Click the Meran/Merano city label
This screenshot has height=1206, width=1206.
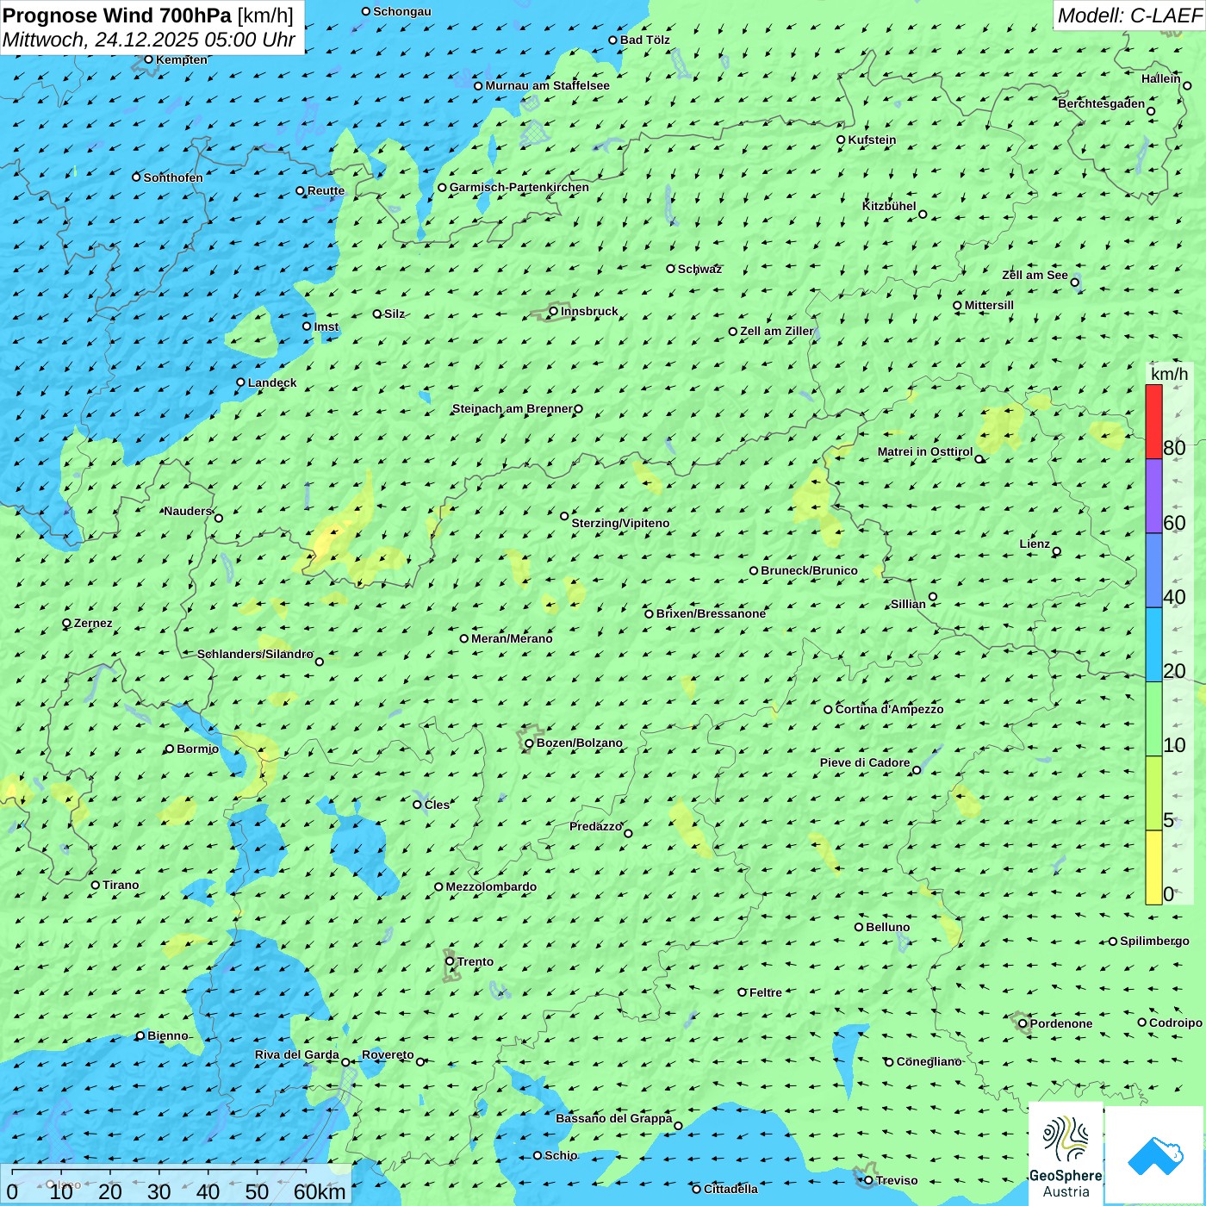tap(512, 638)
